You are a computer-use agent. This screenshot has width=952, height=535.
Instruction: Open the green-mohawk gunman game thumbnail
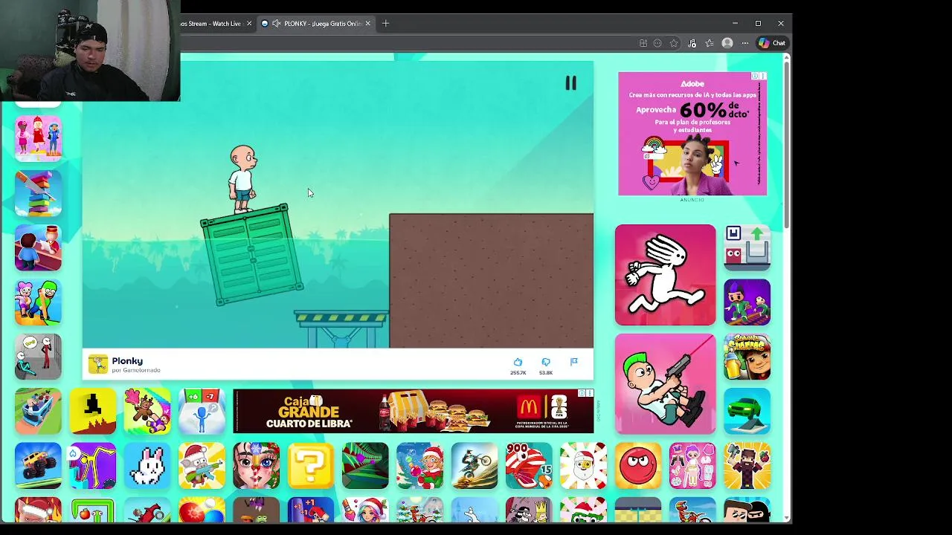point(665,383)
